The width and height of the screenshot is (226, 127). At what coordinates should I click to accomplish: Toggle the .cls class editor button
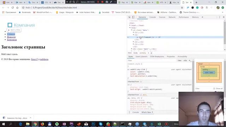[x=185, y=61]
